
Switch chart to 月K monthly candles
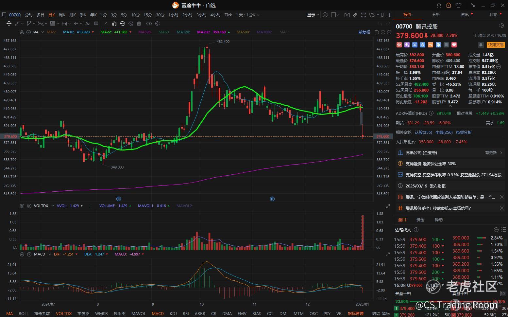click(x=73, y=15)
